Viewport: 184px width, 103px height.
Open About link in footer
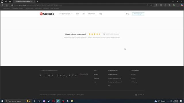(95, 71)
